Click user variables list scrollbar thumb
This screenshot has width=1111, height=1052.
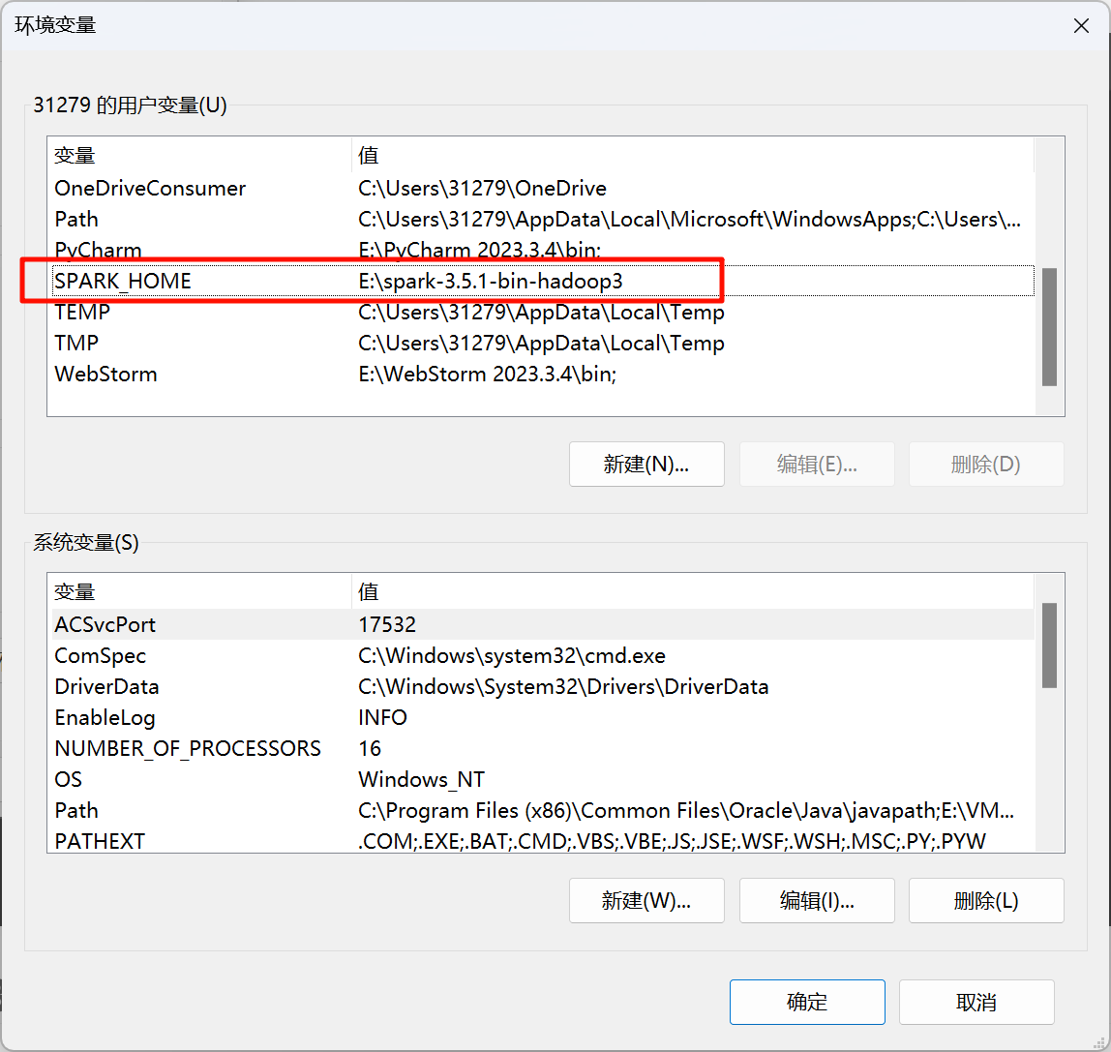click(x=1049, y=327)
